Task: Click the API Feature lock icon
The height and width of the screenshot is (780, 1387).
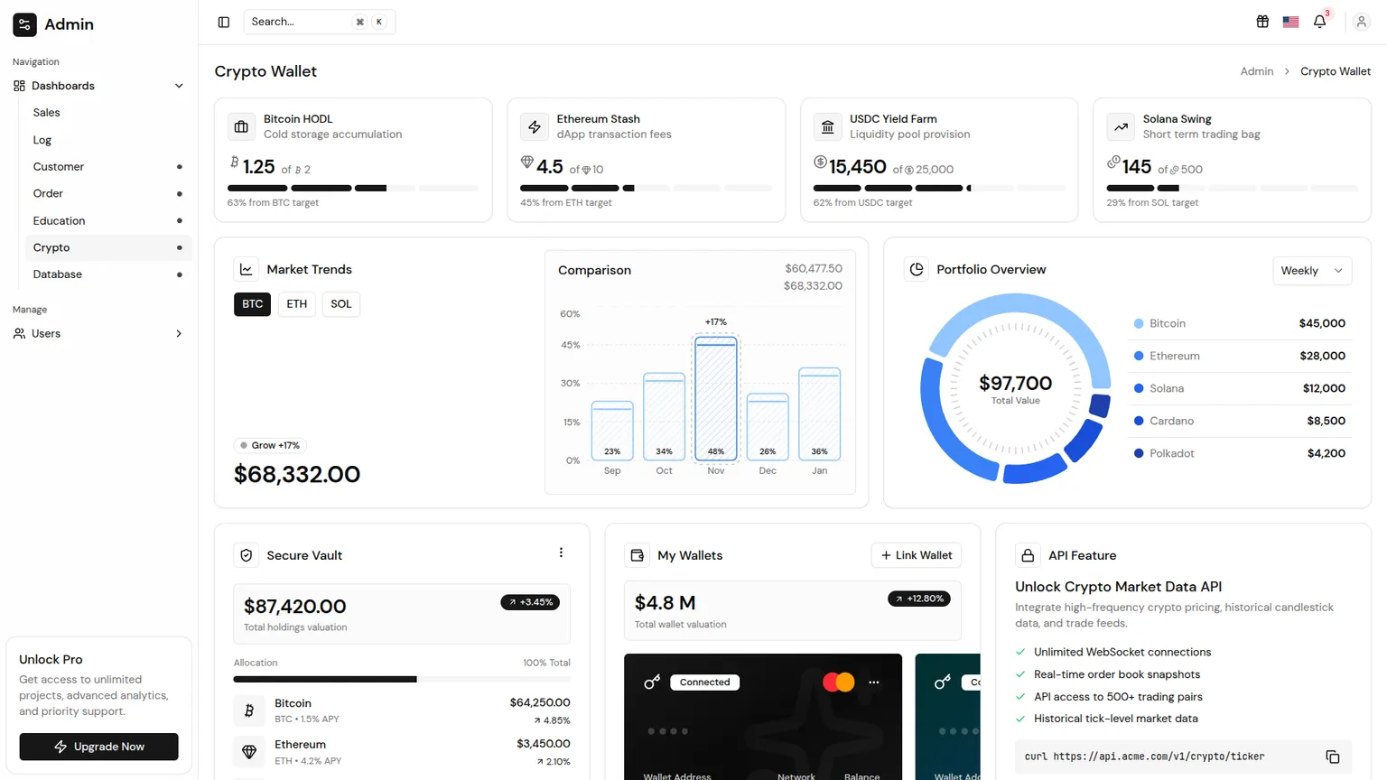Action: tap(1028, 555)
